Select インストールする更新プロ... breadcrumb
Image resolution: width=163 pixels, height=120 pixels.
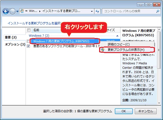(61, 11)
